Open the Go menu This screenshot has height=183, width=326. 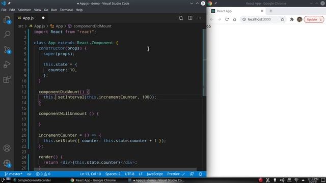click(46, 10)
